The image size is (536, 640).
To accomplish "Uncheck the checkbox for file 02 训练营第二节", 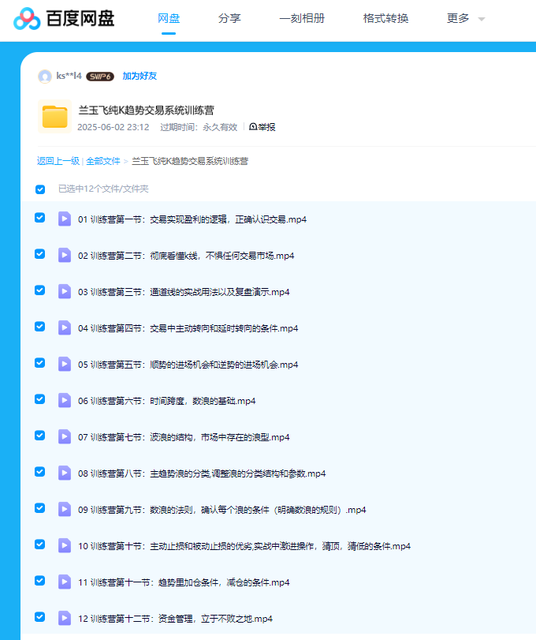I will pyautogui.click(x=40, y=254).
